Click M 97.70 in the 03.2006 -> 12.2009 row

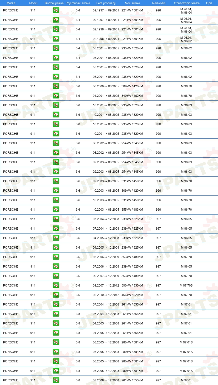[186, 257]
